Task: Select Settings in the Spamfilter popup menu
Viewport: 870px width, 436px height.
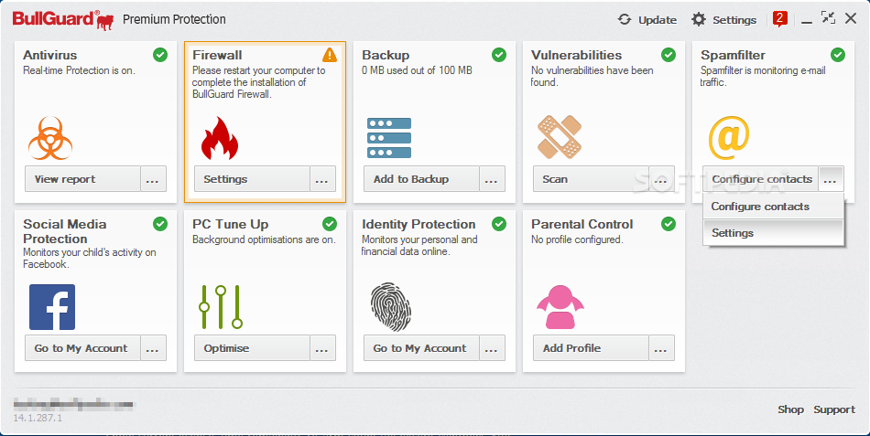Action: pyautogui.click(x=733, y=233)
